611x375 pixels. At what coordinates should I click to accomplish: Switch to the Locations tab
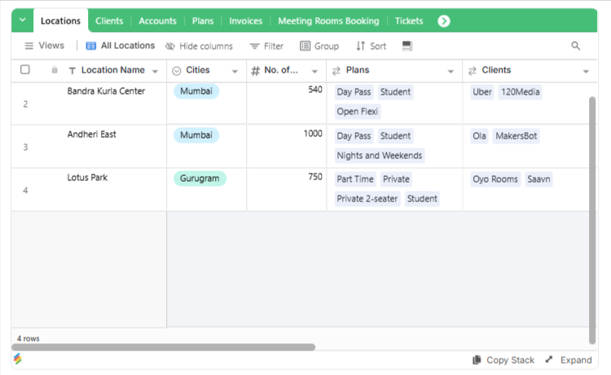[x=60, y=20]
